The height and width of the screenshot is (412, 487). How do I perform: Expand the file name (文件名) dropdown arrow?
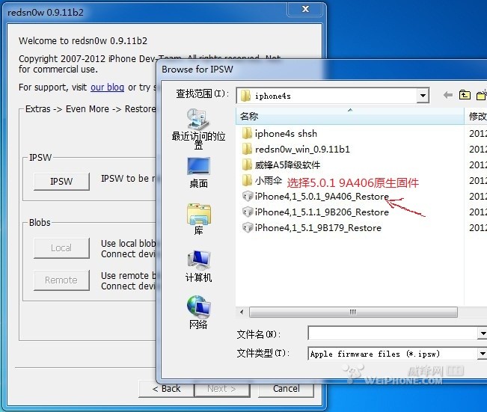click(482, 333)
